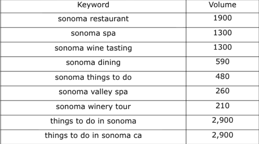259x144 pixels.
Task: Select the 'sonoma winery tour' keyword cell
Action: coord(93,106)
